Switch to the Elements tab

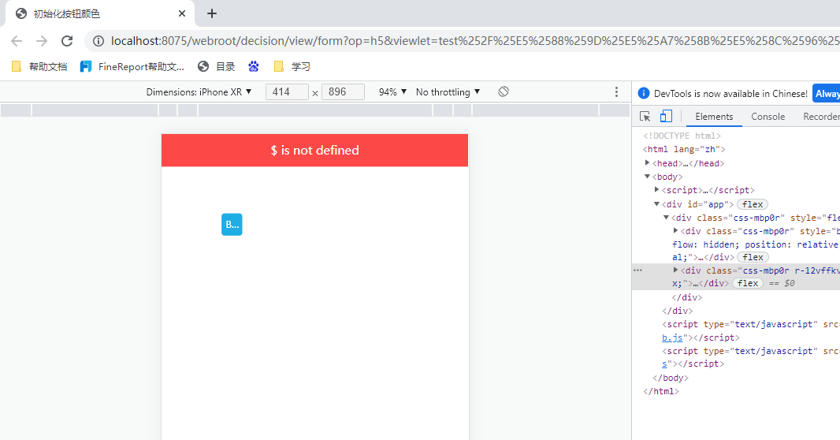coord(714,116)
